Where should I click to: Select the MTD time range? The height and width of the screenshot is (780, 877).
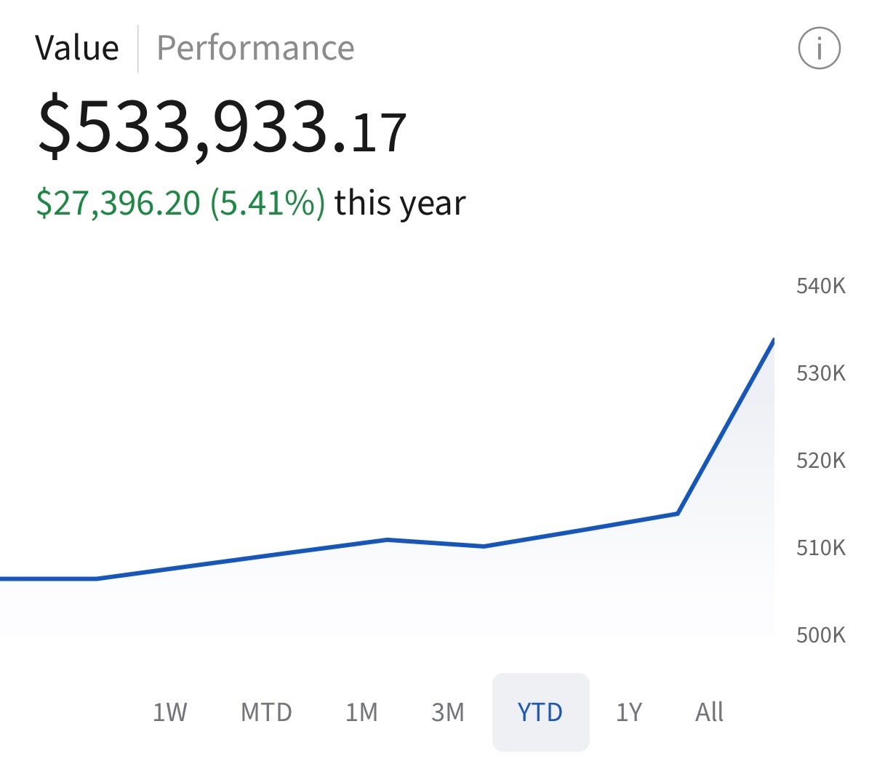click(x=266, y=712)
